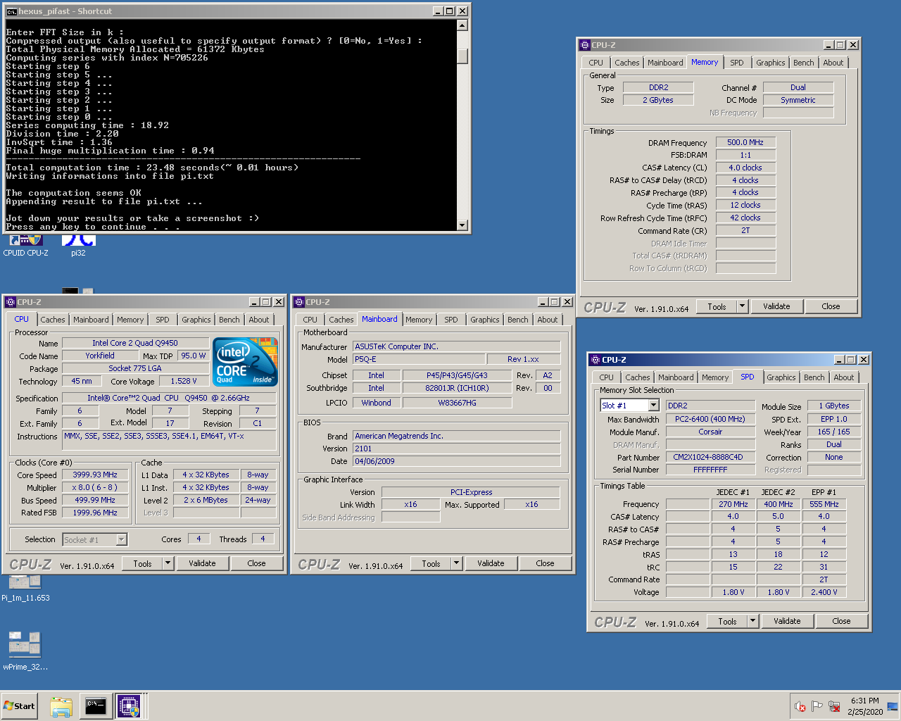Viewport: 901px width, 721px height.
Task: Click the console scrollbar up arrow
Action: (x=462, y=25)
